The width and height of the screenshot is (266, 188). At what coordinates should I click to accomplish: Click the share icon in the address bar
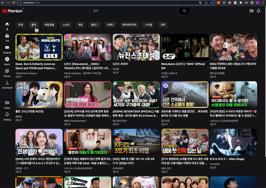click(206, 3)
